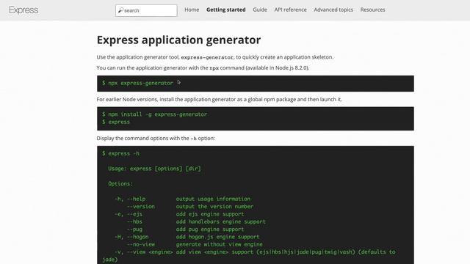Click the '-v, --view <engine>' option row
The image size is (470, 264).
point(249,255)
